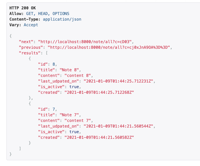Click the id value 8

[x=54, y=64]
